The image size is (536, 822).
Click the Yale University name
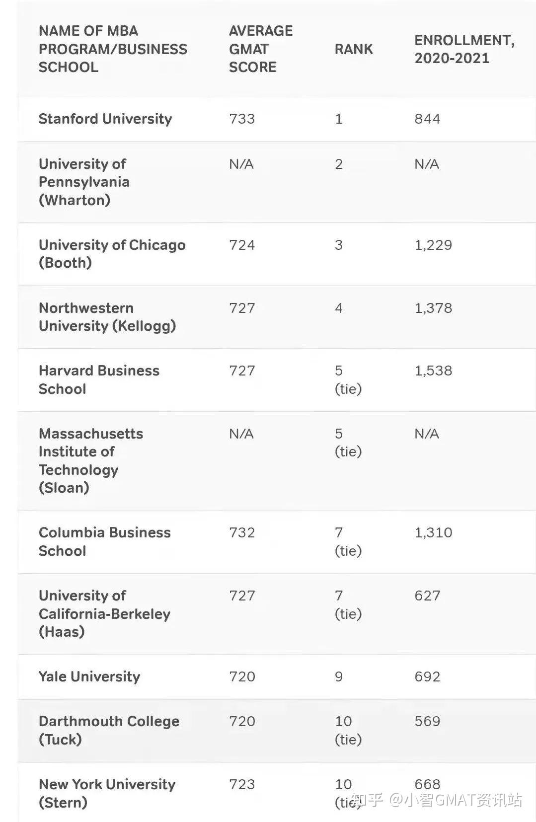[x=89, y=676]
